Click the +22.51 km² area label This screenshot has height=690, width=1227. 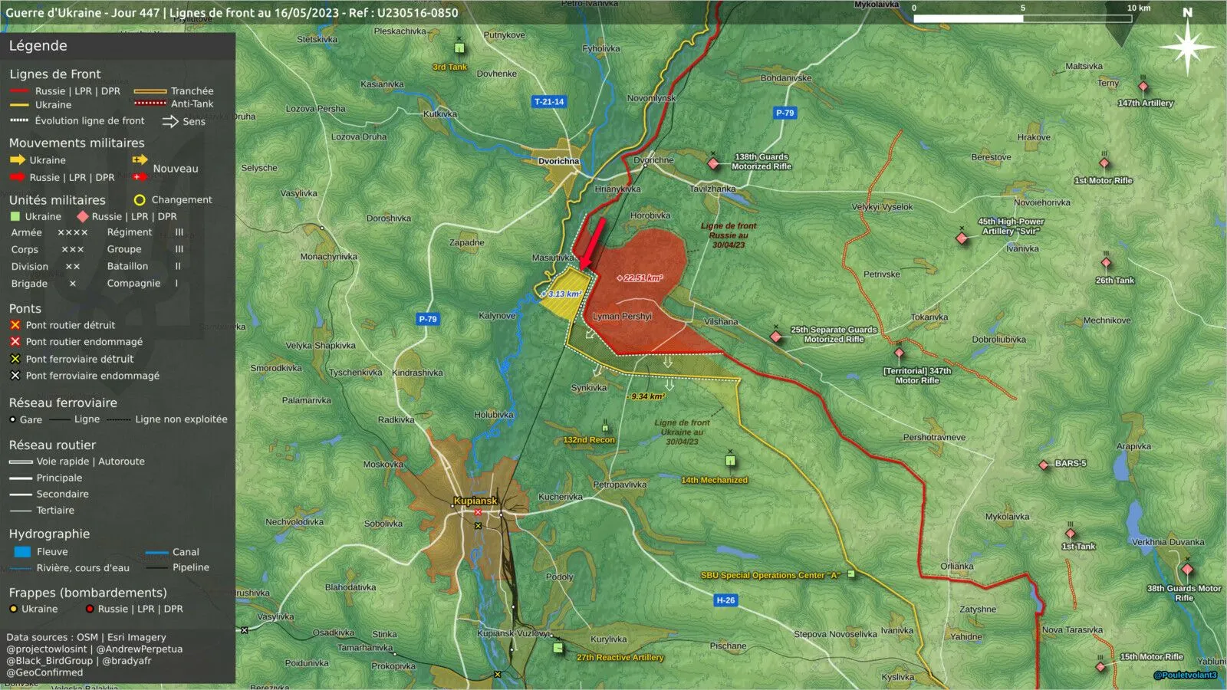(x=640, y=278)
